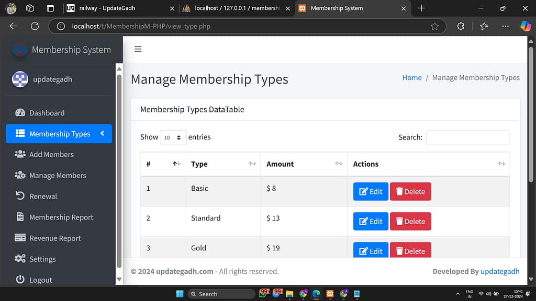Screen dimensions: 536x301
Task: Click Logout in the sidebar
Action: tap(40, 280)
